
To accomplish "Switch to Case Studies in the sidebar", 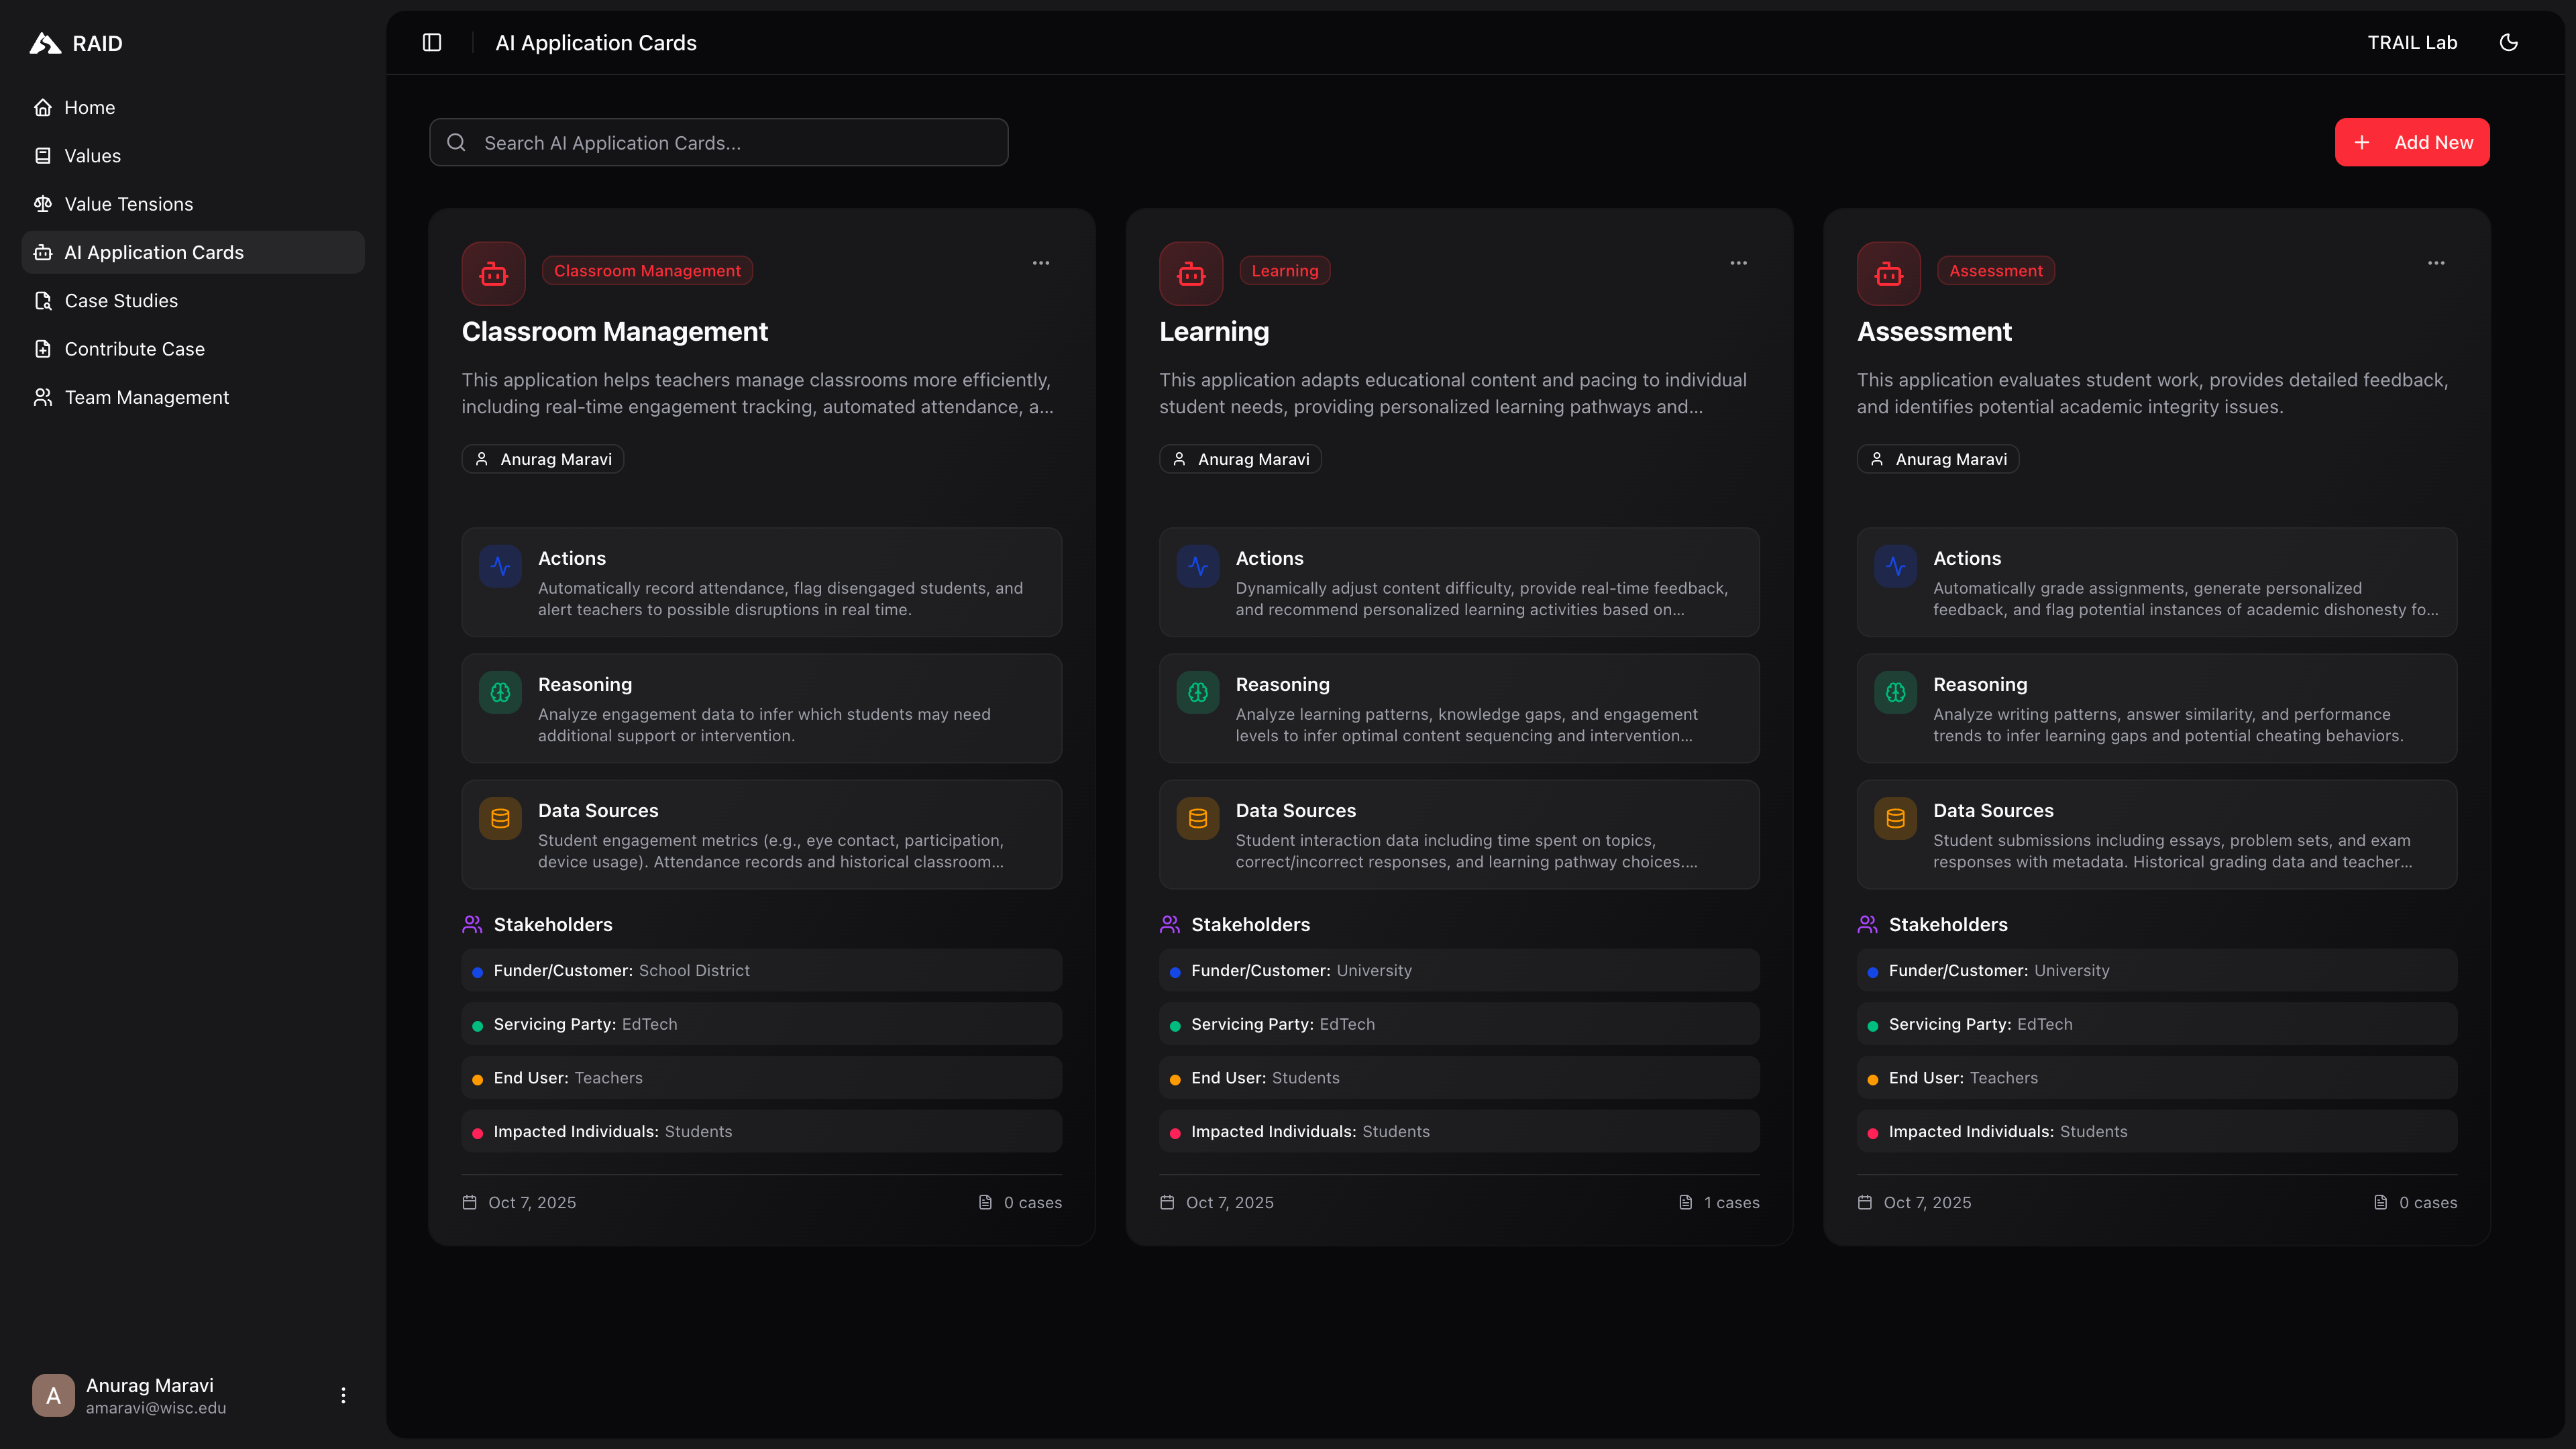I will click(120, 300).
